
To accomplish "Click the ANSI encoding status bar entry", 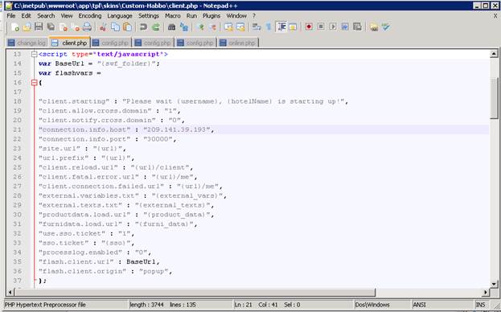I will (x=419, y=305).
